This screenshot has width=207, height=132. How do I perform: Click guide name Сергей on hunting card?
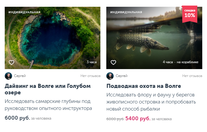click(121, 76)
